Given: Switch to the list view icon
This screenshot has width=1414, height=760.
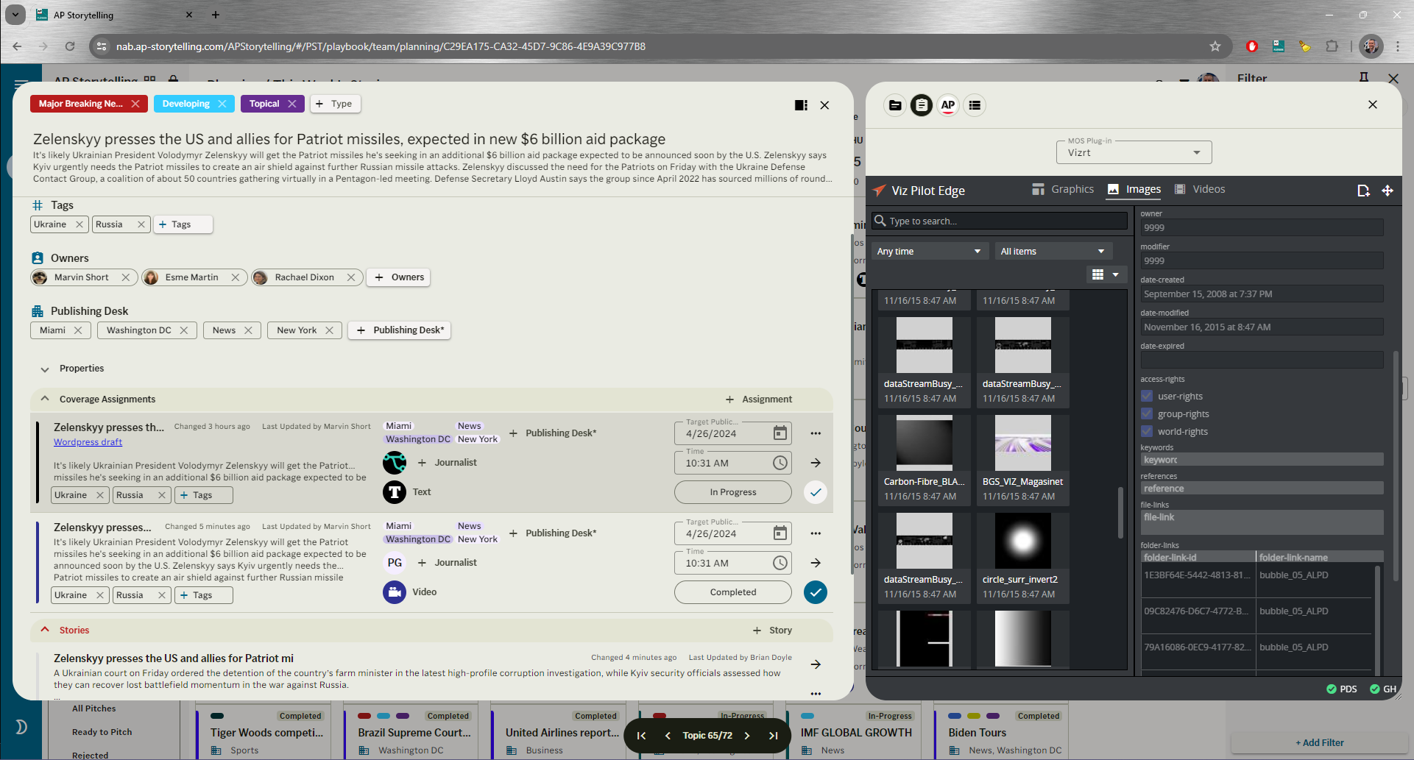Looking at the screenshot, I should (x=975, y=105).
